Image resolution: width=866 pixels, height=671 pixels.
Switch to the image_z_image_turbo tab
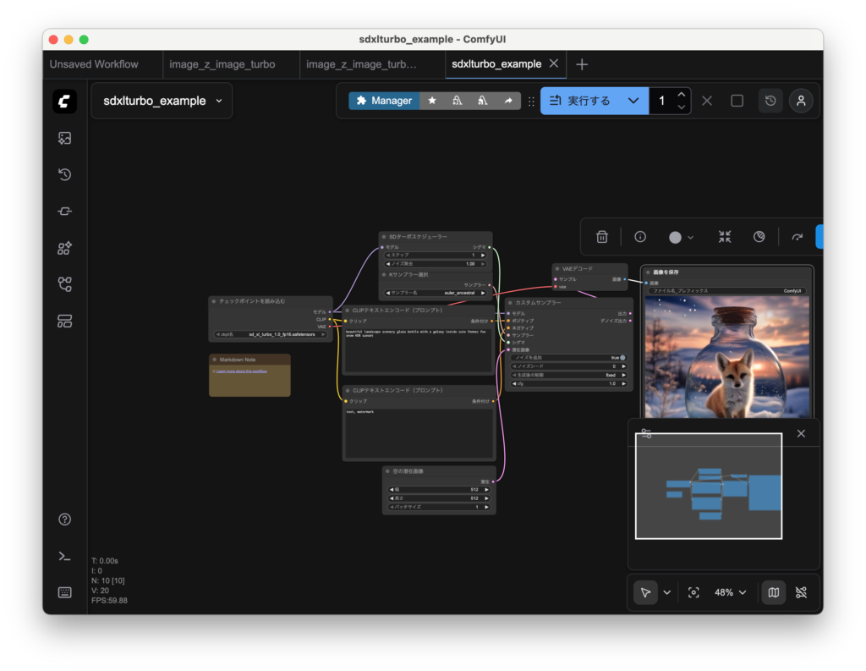[222, 64]
